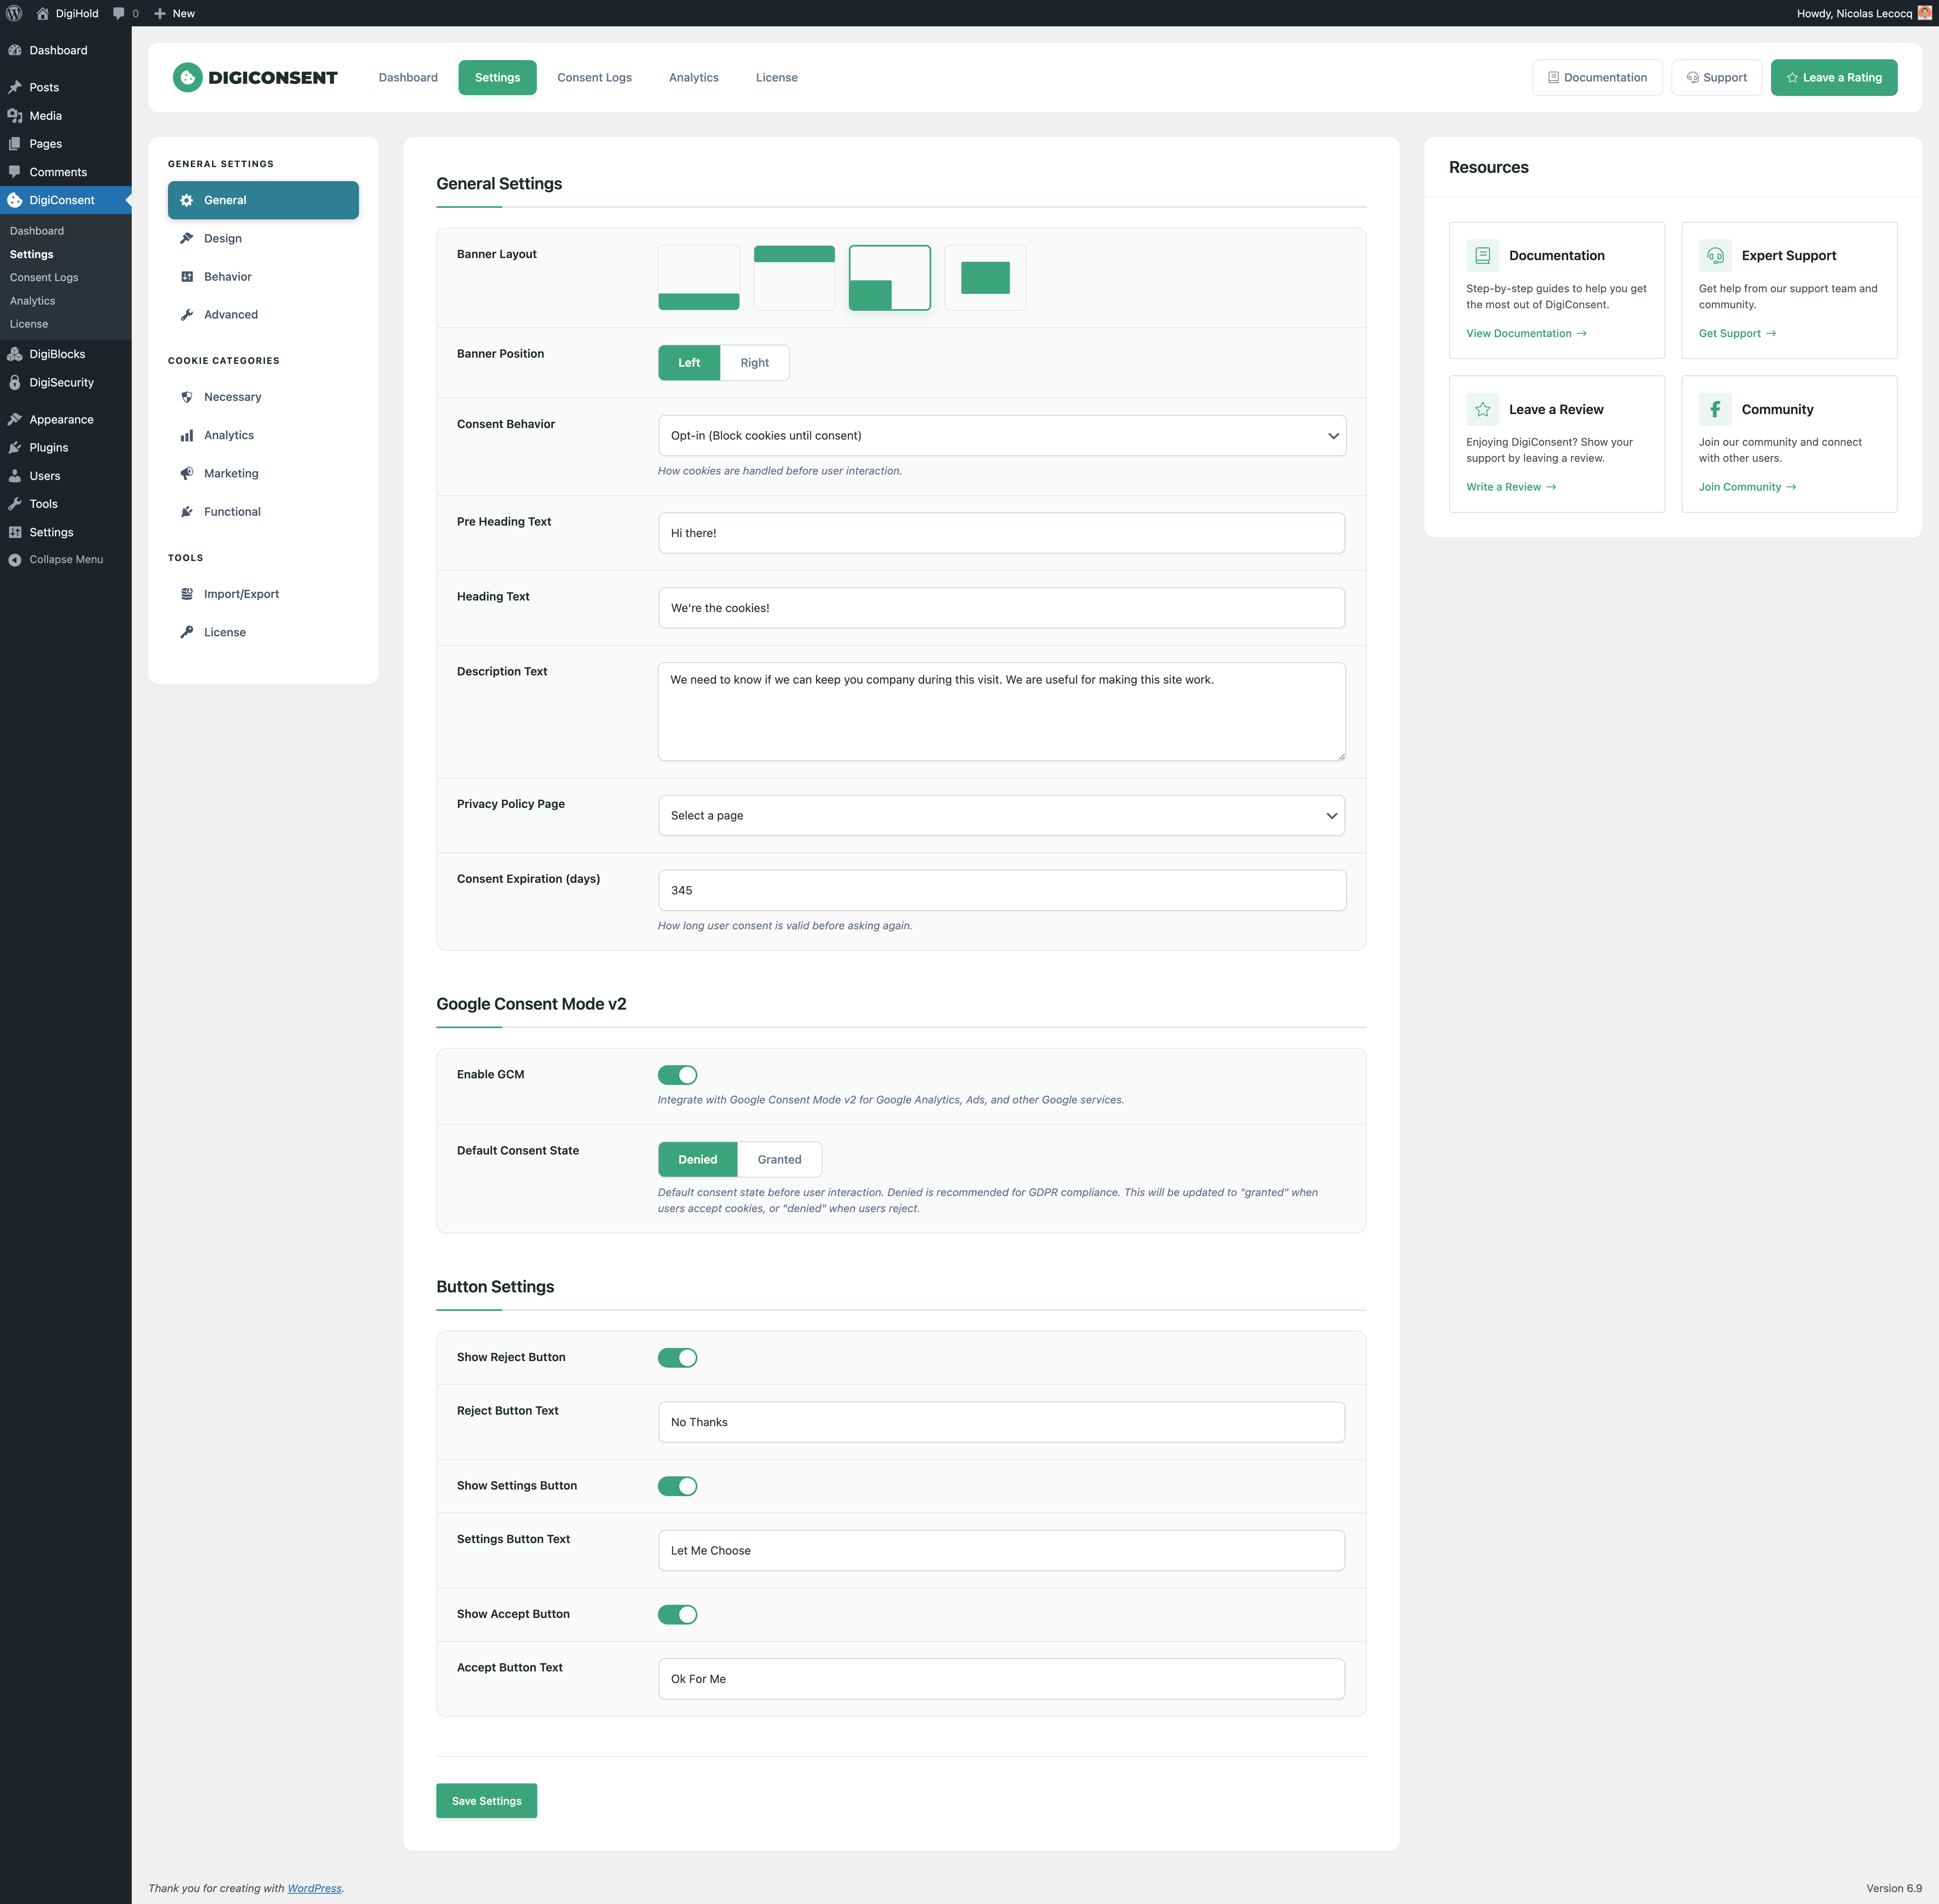
Task: Open the License top tab
Action: click(x=776, y=77)
